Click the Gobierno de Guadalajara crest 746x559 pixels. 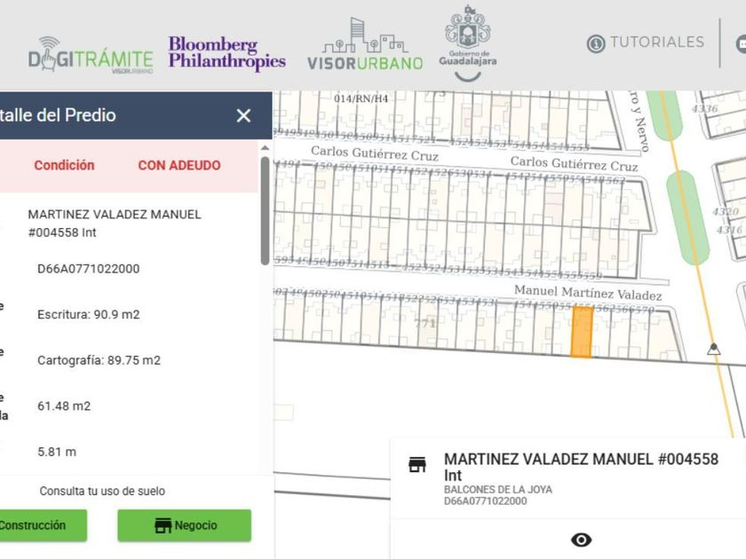(x=468, y=43)
